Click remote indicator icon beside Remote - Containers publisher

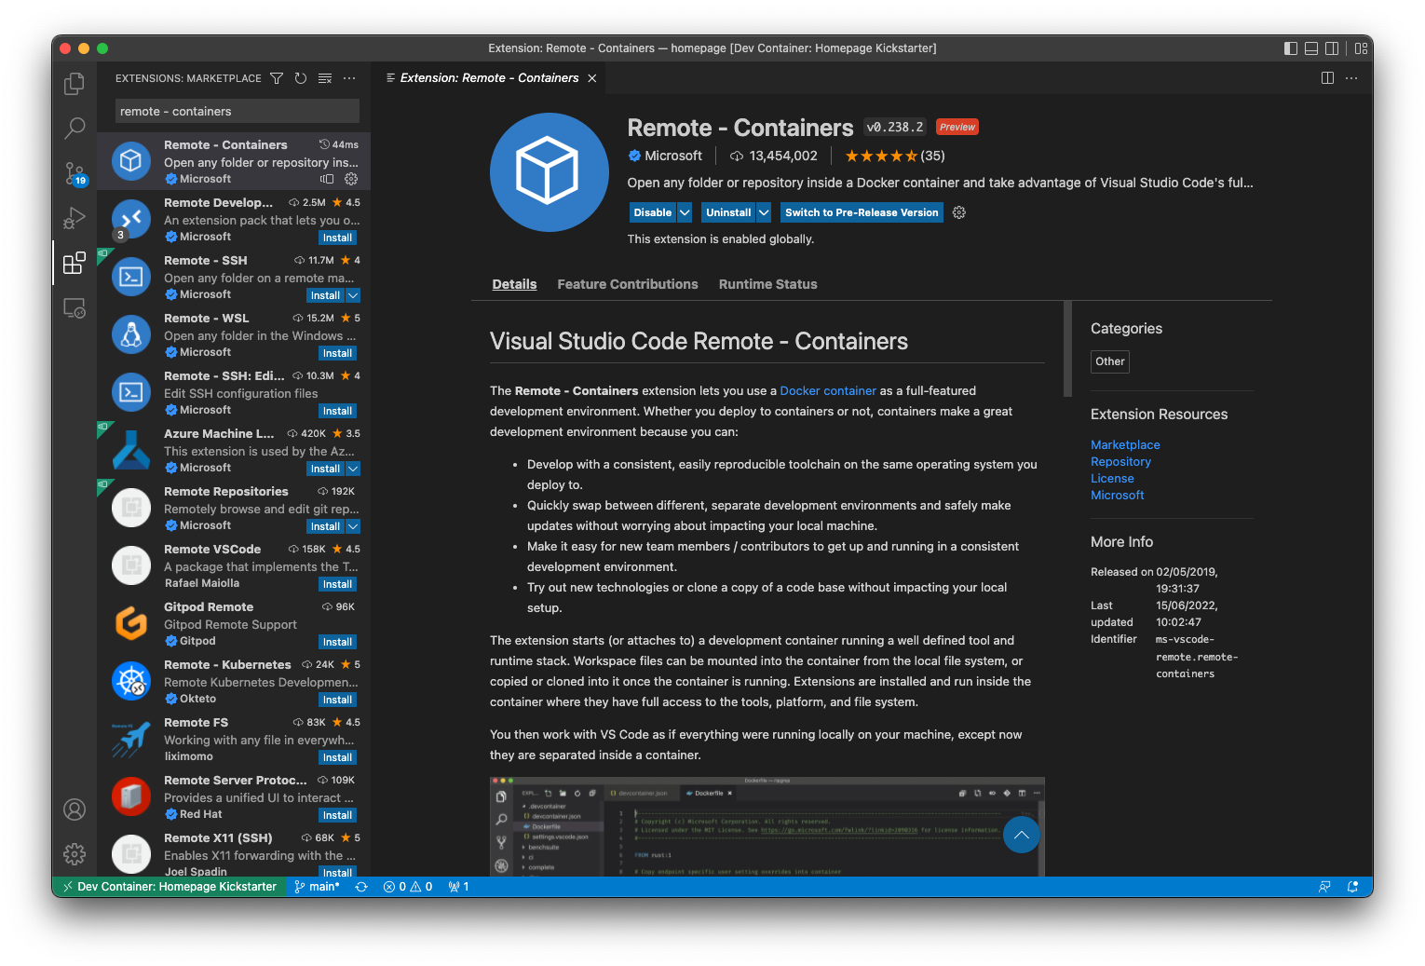click(x=327, y=179)
